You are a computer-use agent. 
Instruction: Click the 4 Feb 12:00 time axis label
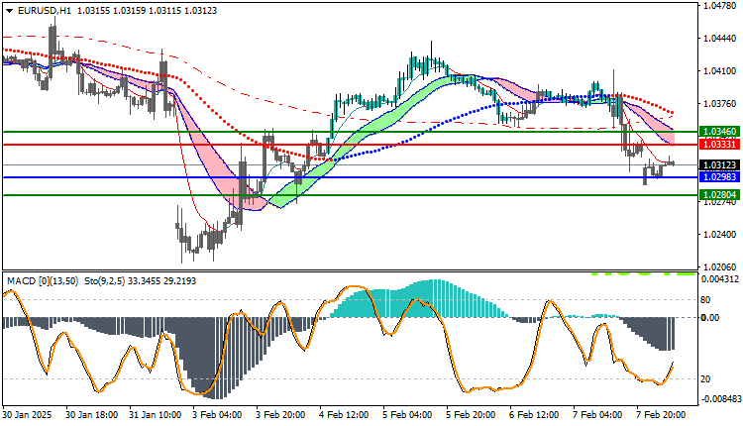(x=345, y=415)
